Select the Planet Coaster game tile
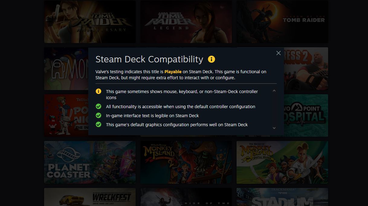 90,162
